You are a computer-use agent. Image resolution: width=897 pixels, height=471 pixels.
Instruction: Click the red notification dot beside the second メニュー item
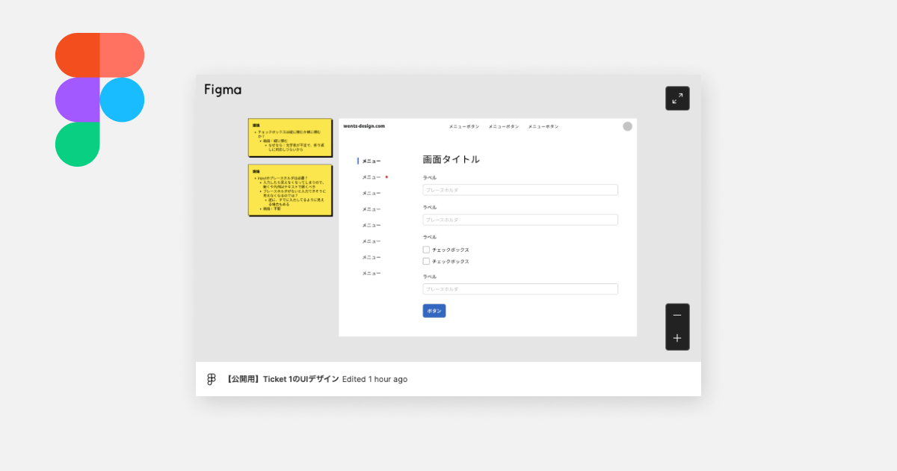click(x=386, y=176)
